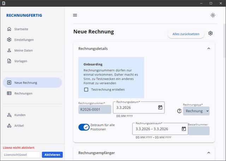Enable the Testrechnung erstellen checkbox
This screenshot has height=161, width=226.
tap(86, 90)
